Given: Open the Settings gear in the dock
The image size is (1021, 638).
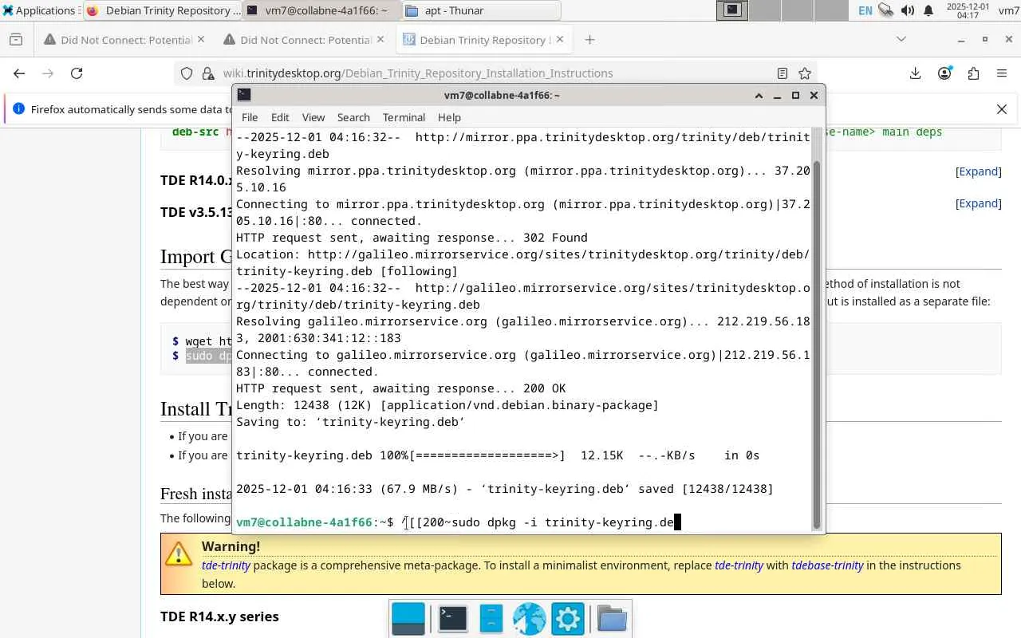Looking at the screenshot, I should 567,619.
